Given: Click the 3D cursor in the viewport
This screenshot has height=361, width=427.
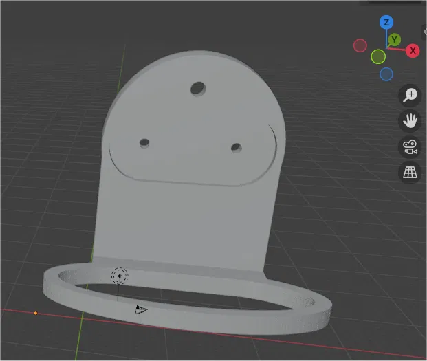Looking at the screenshot, I should (120, 276).
